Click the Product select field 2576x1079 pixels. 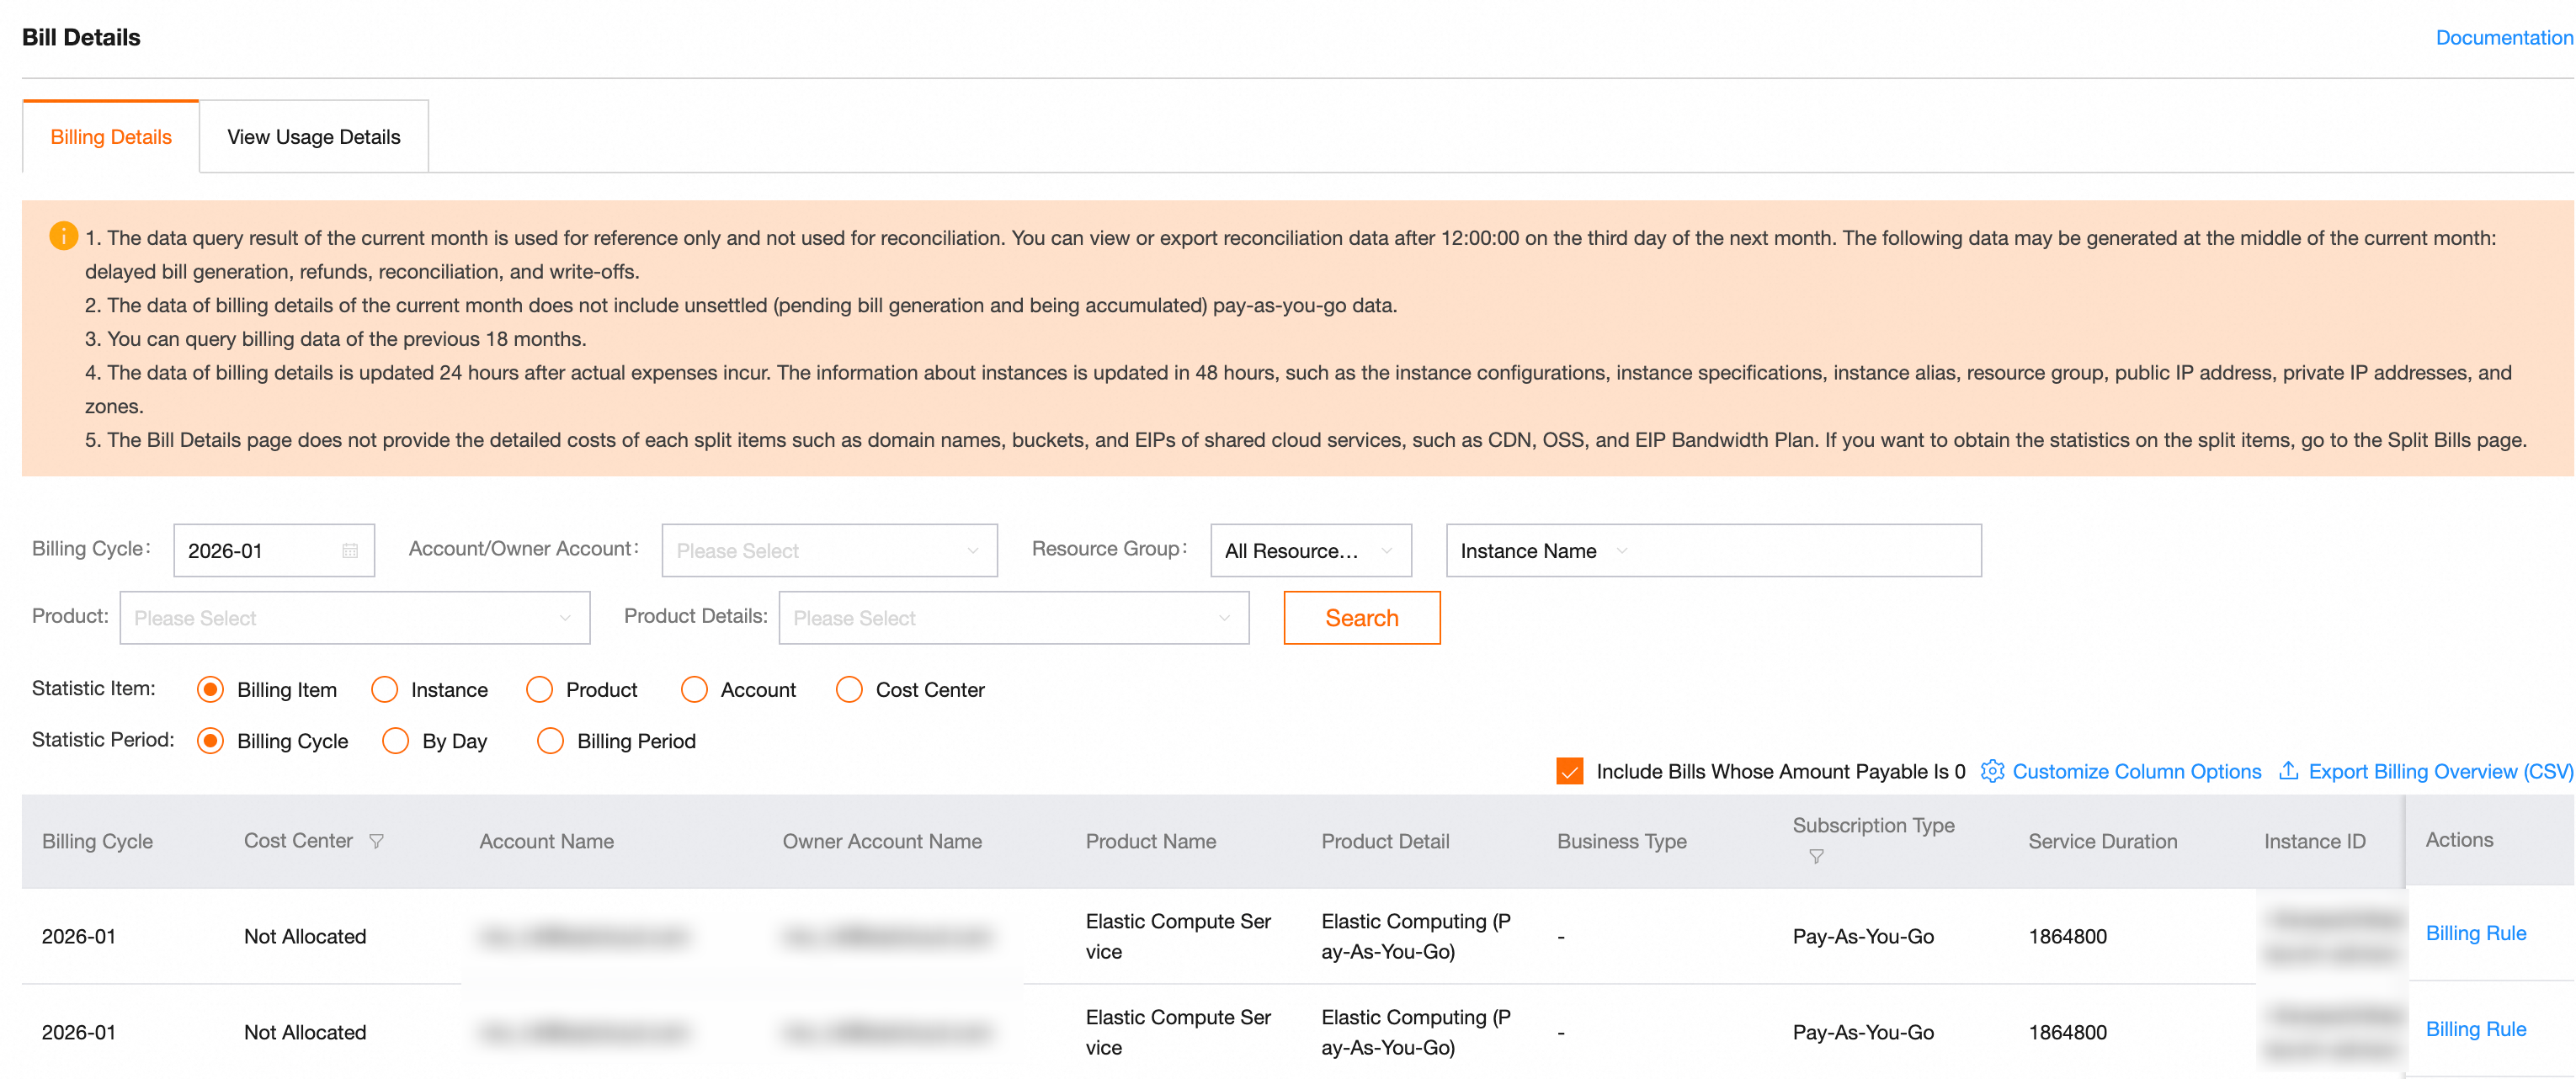[354, 618]
